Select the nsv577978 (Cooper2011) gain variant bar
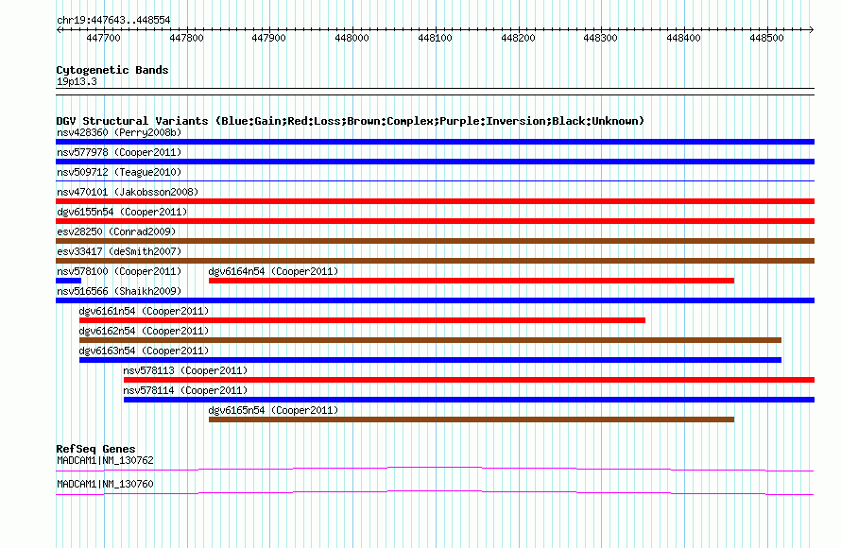Screen dimensions: 841x548 pyautogui.click(x=435, y=162)
